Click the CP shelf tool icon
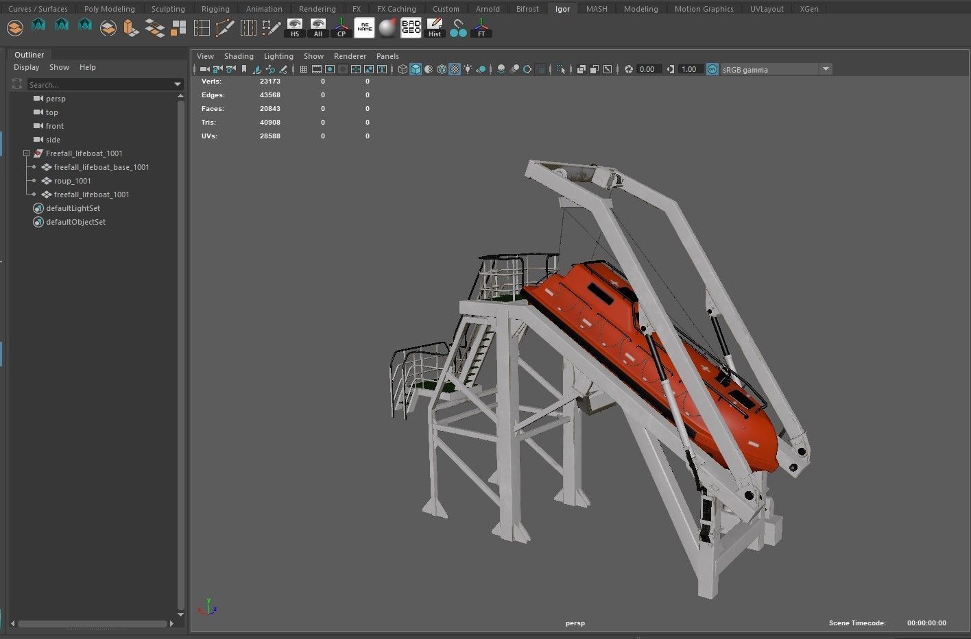971x639 pixels. (x=341, y=28)
